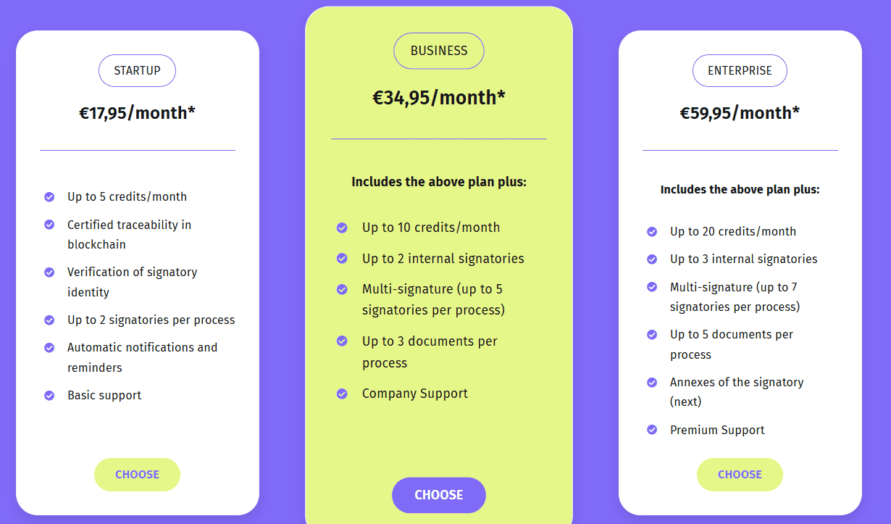
Task: Click the checkmark beside Certified traceability in blockchain
Action: point(49,225)
